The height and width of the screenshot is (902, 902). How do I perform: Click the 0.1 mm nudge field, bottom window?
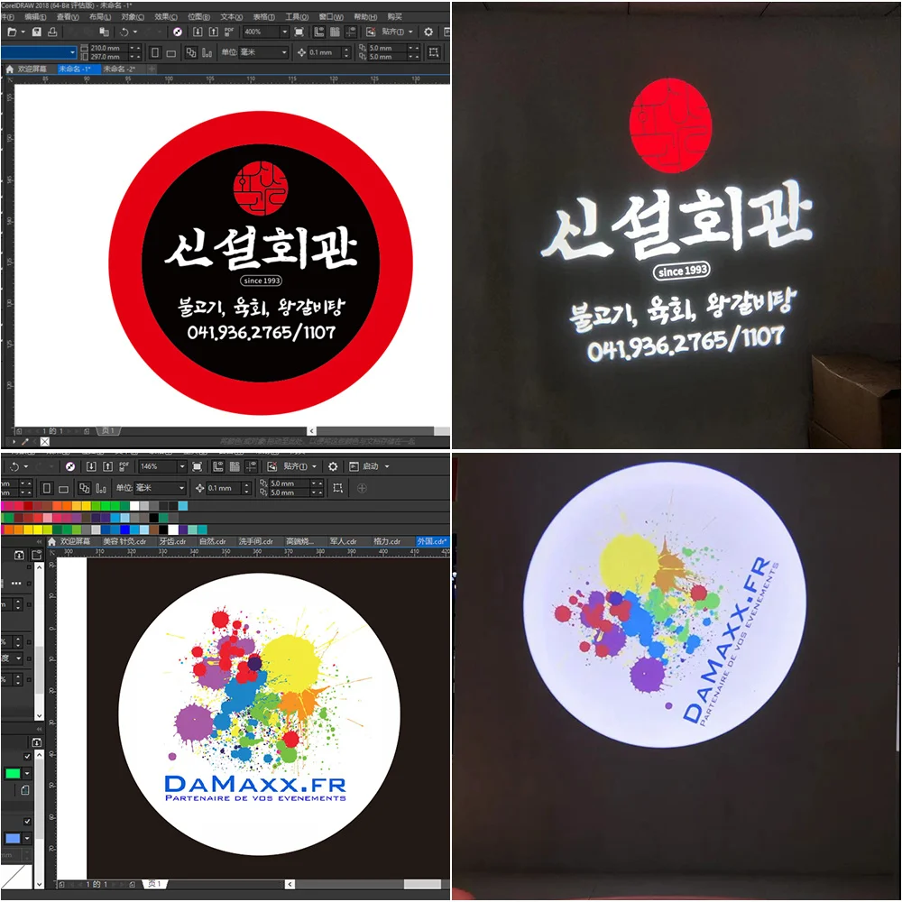coord(223,488)
